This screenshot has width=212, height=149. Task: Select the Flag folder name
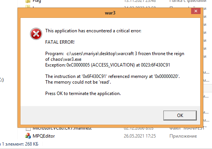click(37, 1)
